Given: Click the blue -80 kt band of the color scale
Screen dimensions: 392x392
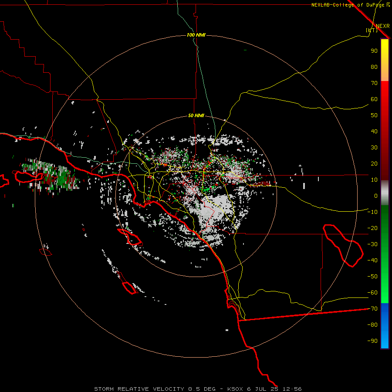Looking at the screenshot, I should click(385, 325).
